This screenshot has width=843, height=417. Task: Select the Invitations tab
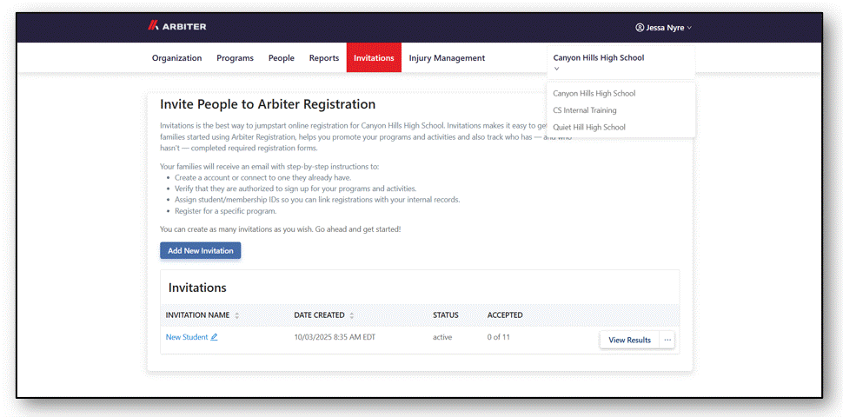[x=374, y=58]
